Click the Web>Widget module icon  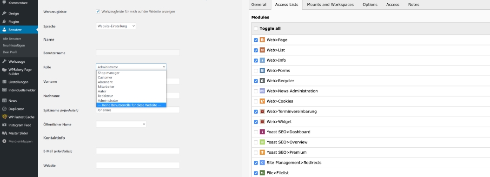263,122
